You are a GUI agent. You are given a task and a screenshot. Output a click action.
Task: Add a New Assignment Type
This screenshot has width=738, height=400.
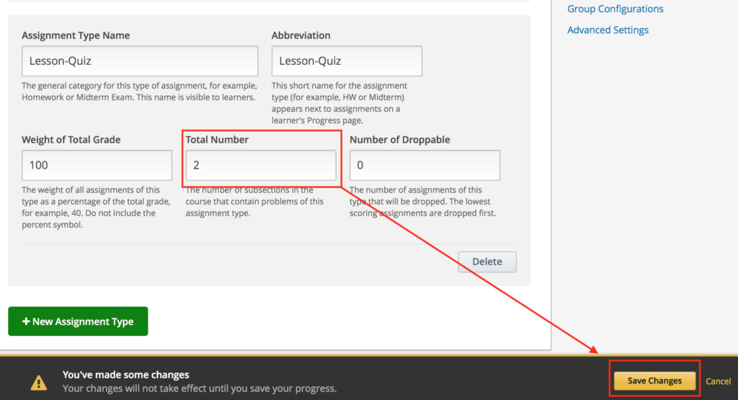pos(78,321)
